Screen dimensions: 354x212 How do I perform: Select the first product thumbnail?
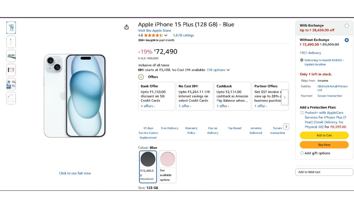(x=11, y=28)
